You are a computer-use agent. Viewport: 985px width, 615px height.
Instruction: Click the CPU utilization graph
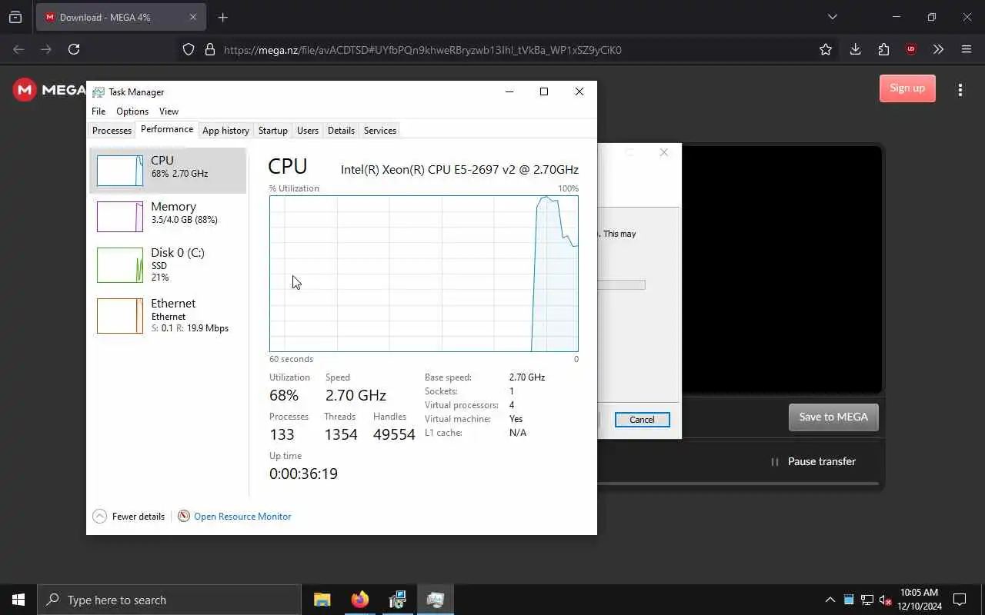point(423,274)
